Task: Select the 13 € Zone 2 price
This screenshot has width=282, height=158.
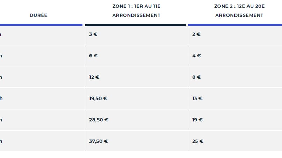Action: click(x=197, y=98)
